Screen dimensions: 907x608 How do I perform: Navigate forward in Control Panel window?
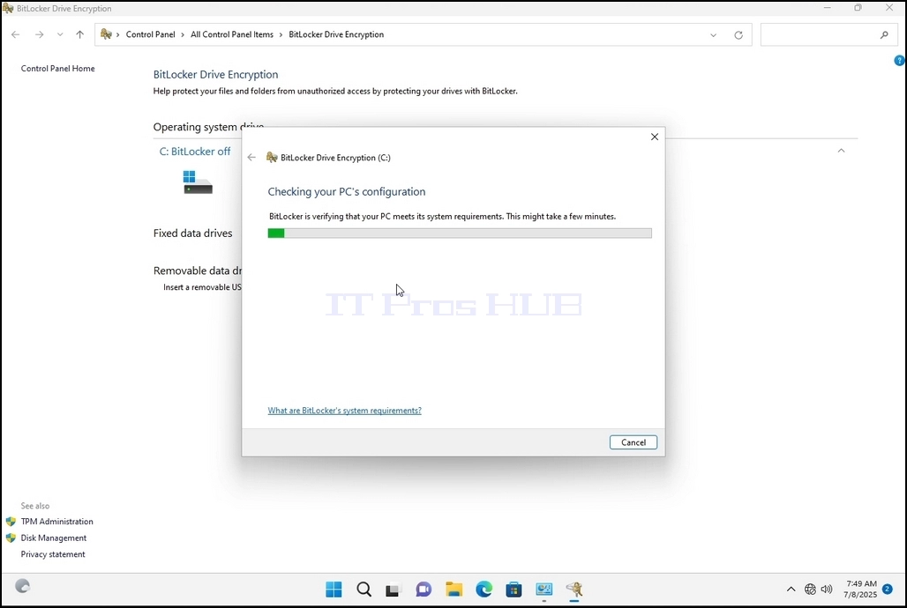39,34
